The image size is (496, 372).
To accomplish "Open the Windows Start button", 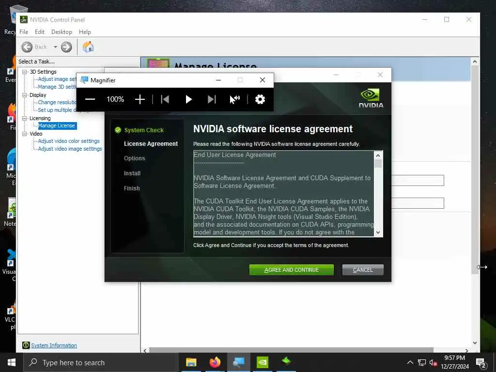I will pyautogui.click(x=12, y=362).
